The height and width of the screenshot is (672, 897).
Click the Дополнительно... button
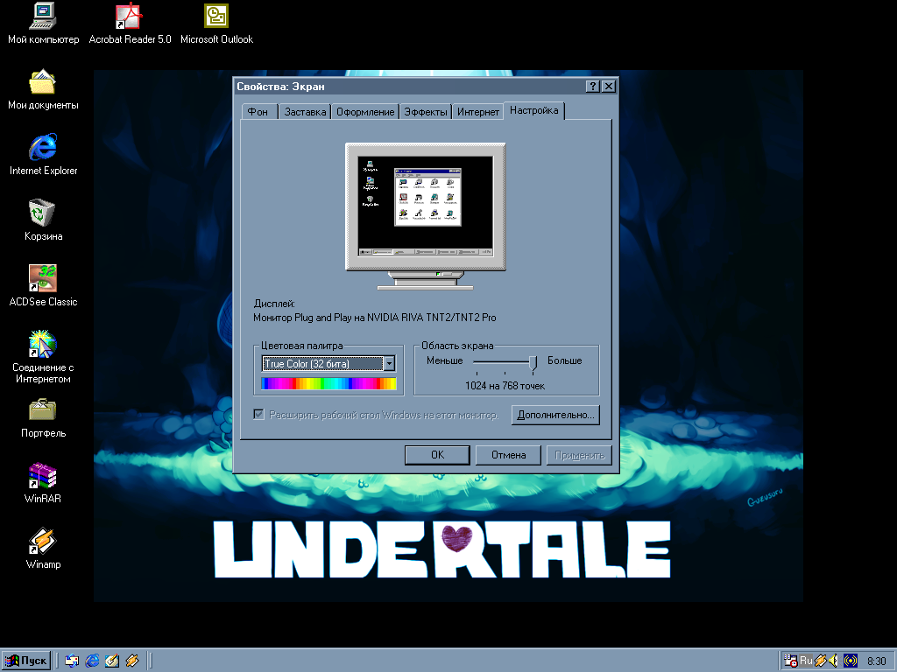click(x=555, y=415)
